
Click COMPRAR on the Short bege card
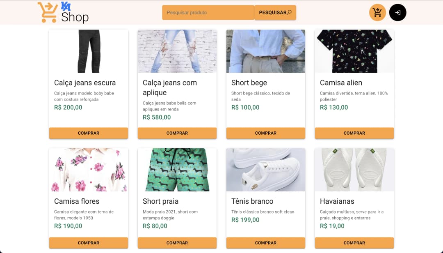pyautogui.click(x=265, y=133)
